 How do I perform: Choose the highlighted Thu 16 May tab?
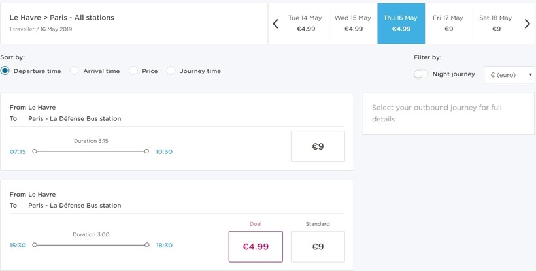401,24
